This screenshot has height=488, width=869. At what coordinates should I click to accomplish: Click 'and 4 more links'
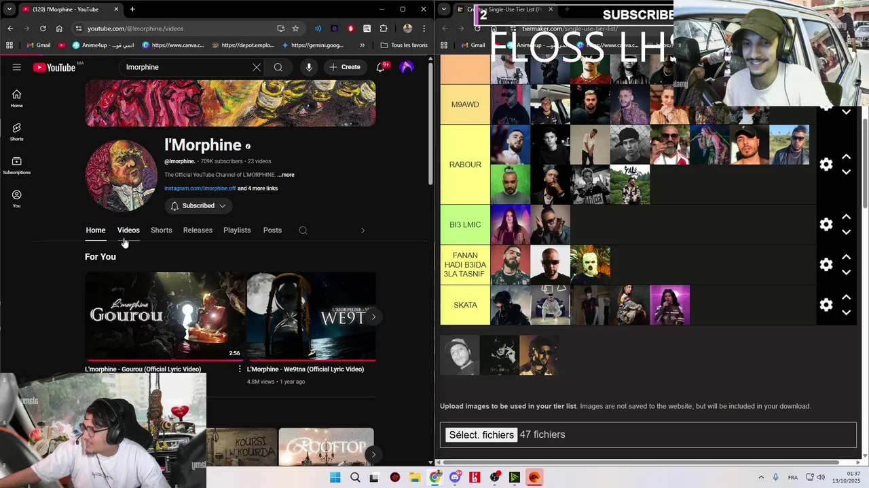click(257, 188)
